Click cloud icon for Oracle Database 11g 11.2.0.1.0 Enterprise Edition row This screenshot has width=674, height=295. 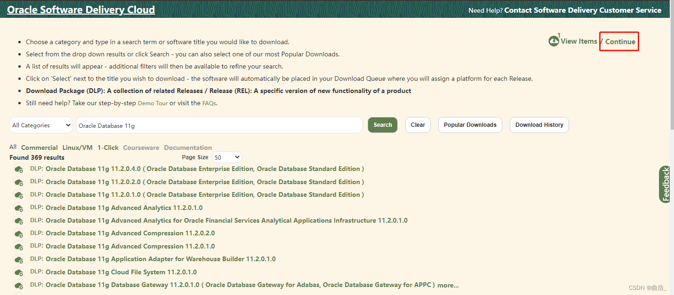click(x=19, y=195)
